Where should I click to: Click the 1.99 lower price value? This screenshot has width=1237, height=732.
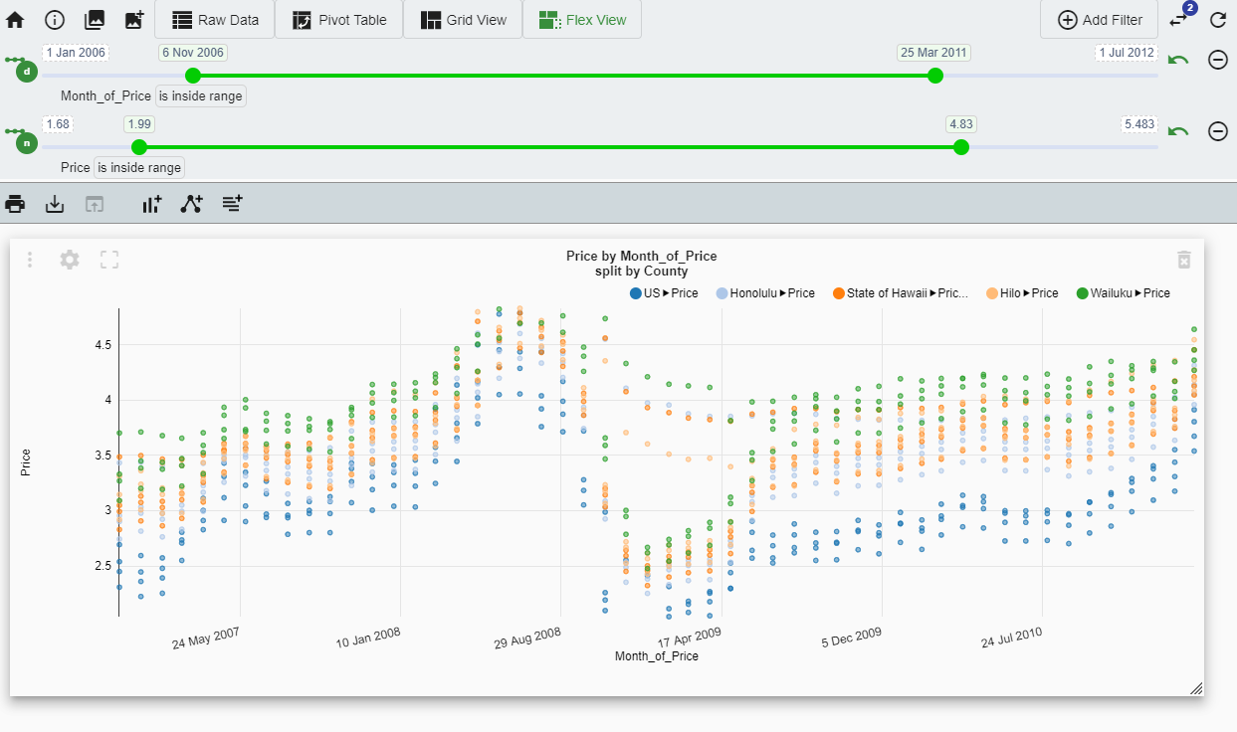tap(139, 124)
